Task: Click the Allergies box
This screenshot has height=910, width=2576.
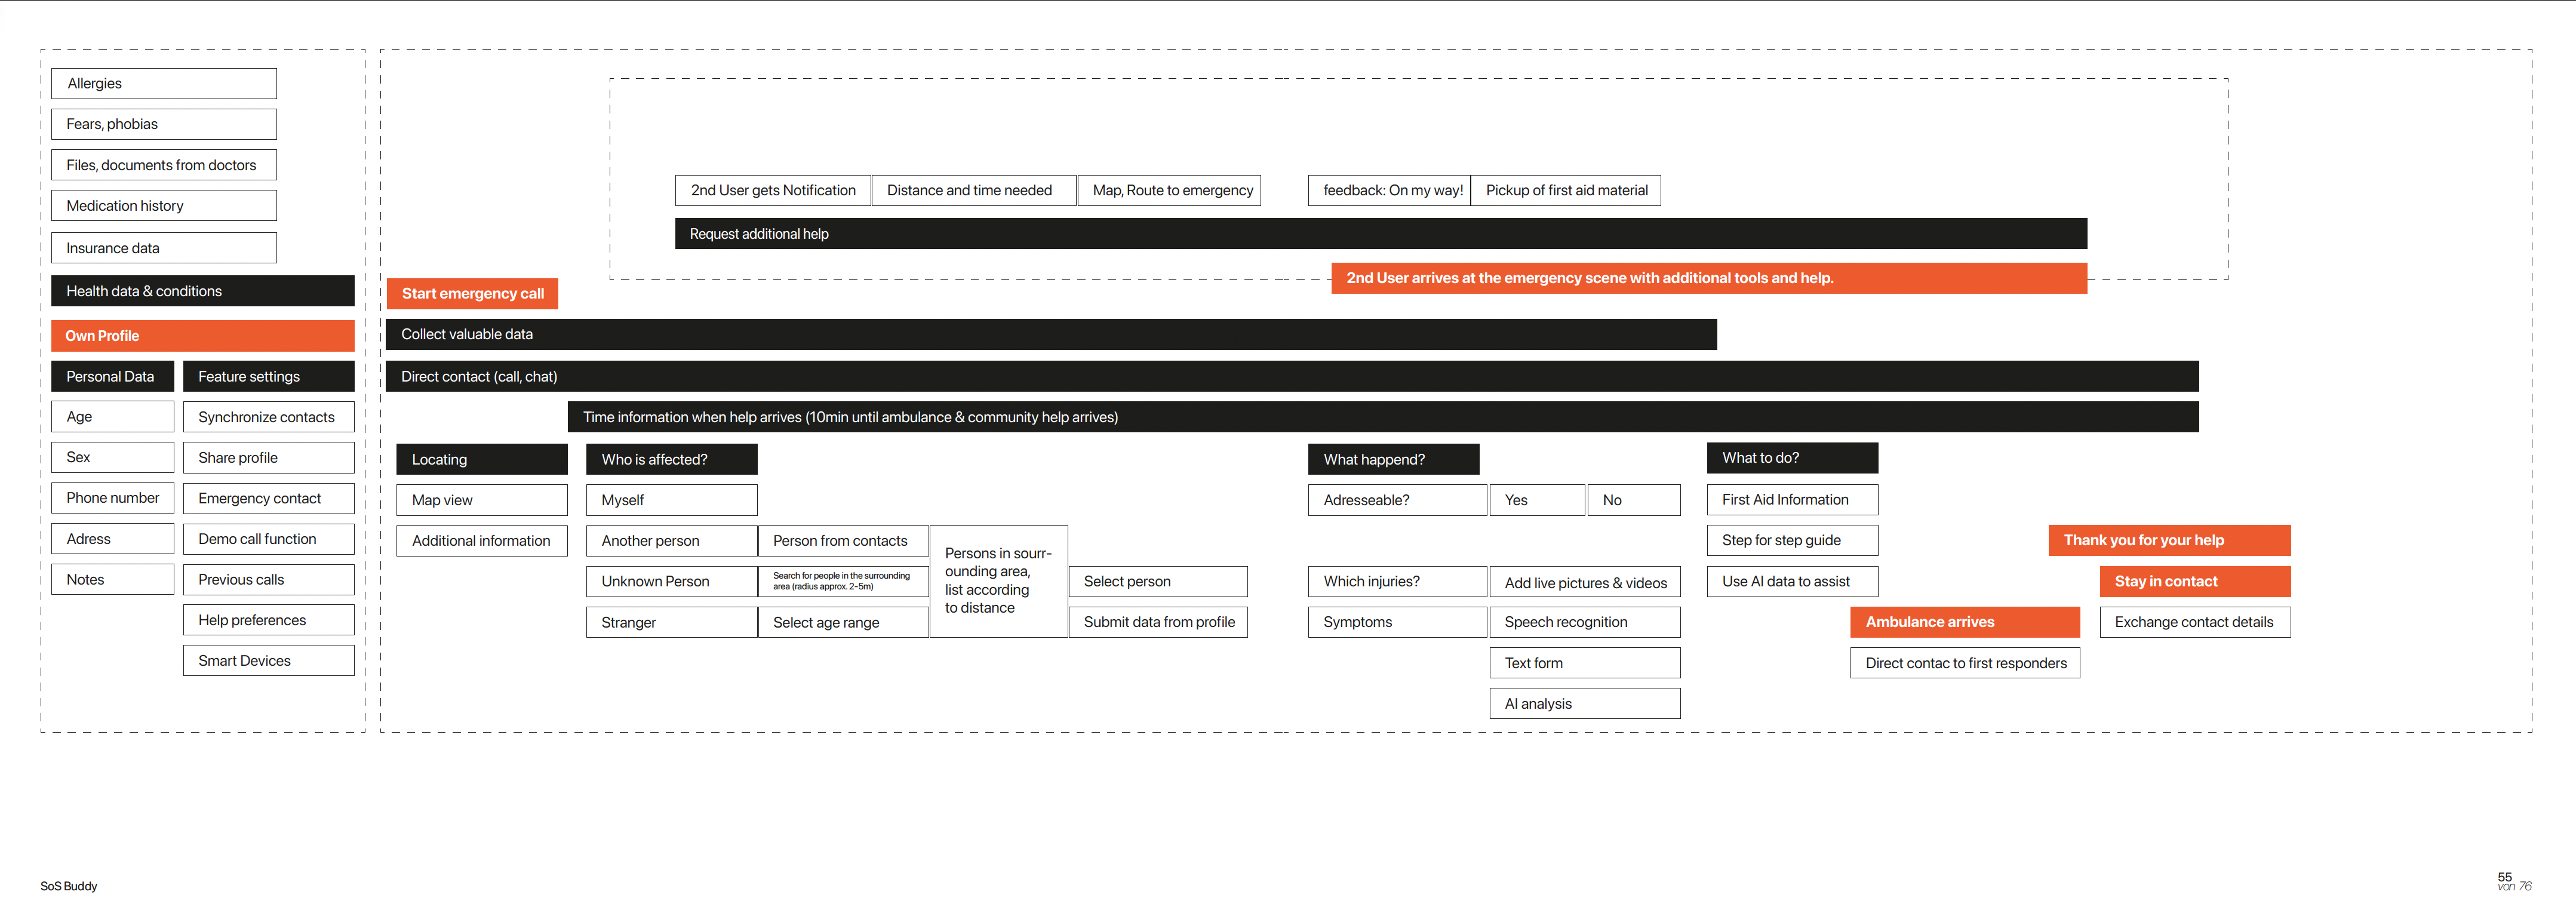Action: [x=164, y=84]
